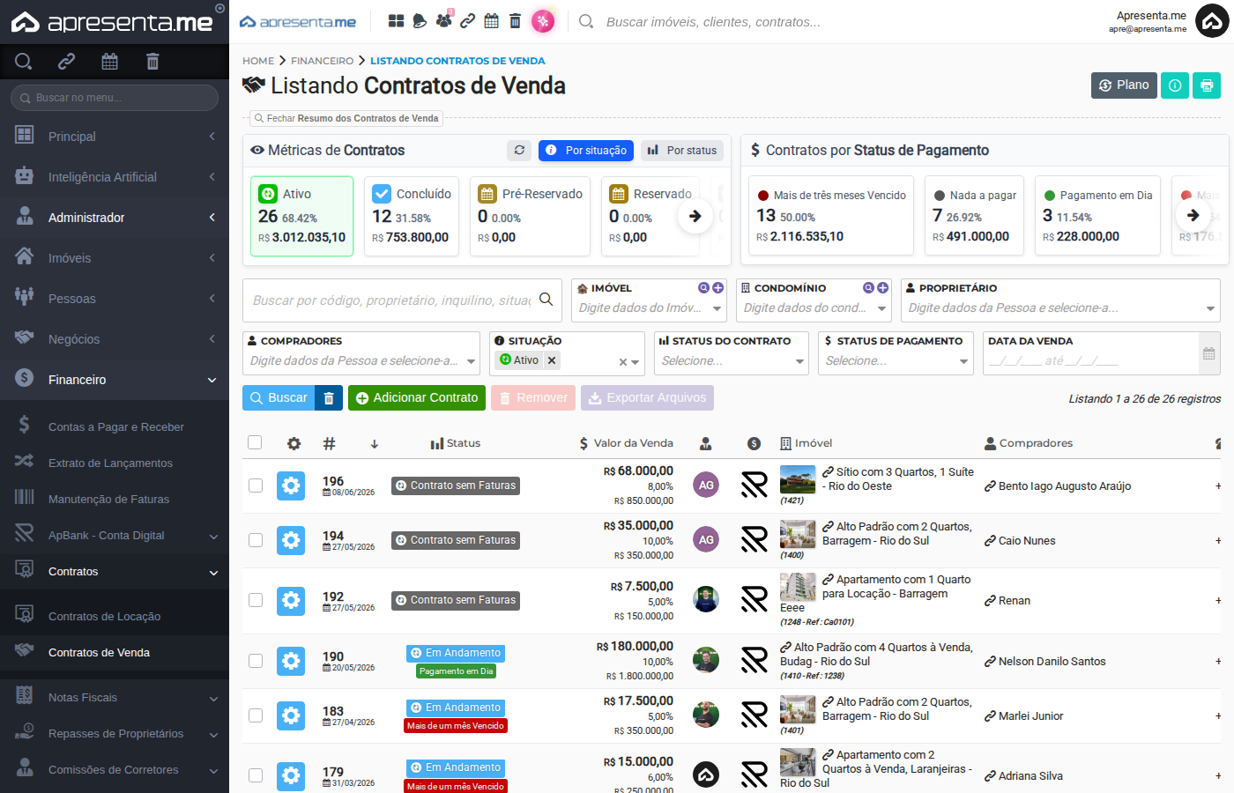
Task: Expand ApBank - Conta Digital sidebar menu
Action: click(x=115, y=536)
